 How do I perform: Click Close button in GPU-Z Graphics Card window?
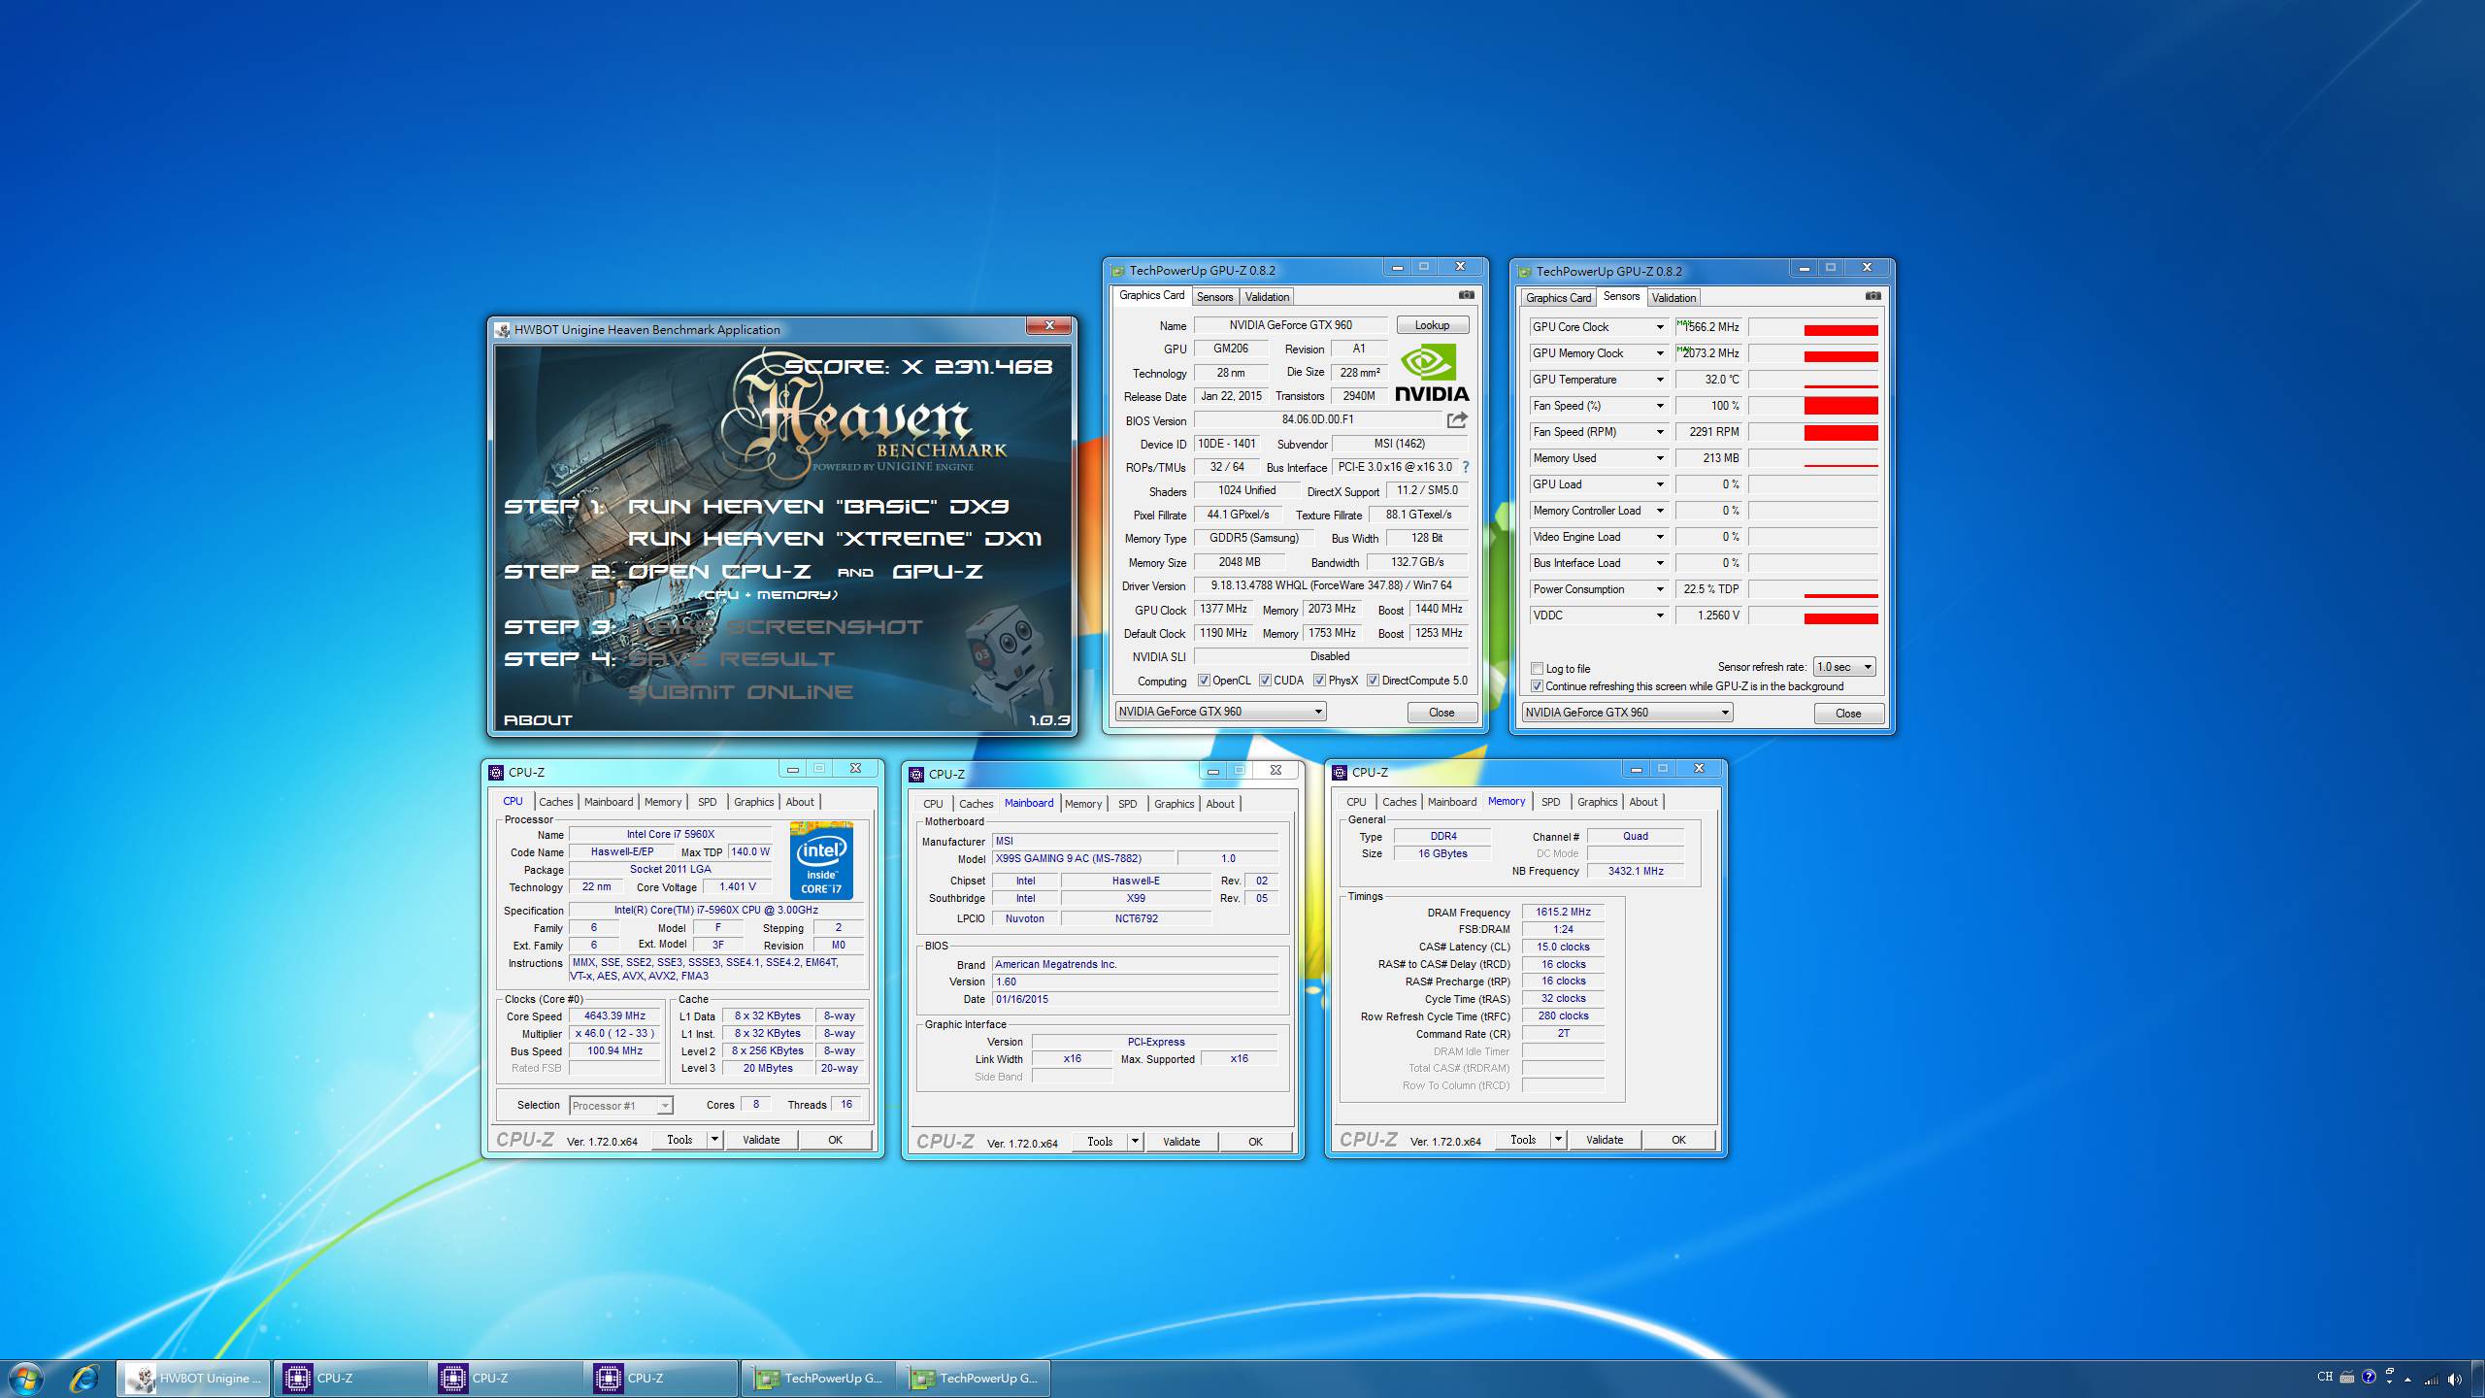point(1441,713)
